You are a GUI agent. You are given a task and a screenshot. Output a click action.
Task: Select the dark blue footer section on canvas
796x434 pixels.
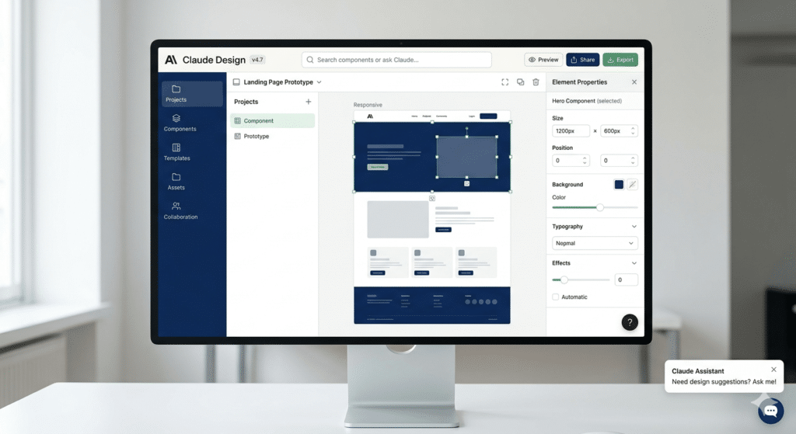(x=432, y=305)
